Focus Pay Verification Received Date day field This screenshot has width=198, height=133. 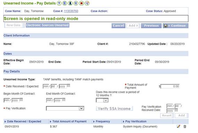(178, 106)
